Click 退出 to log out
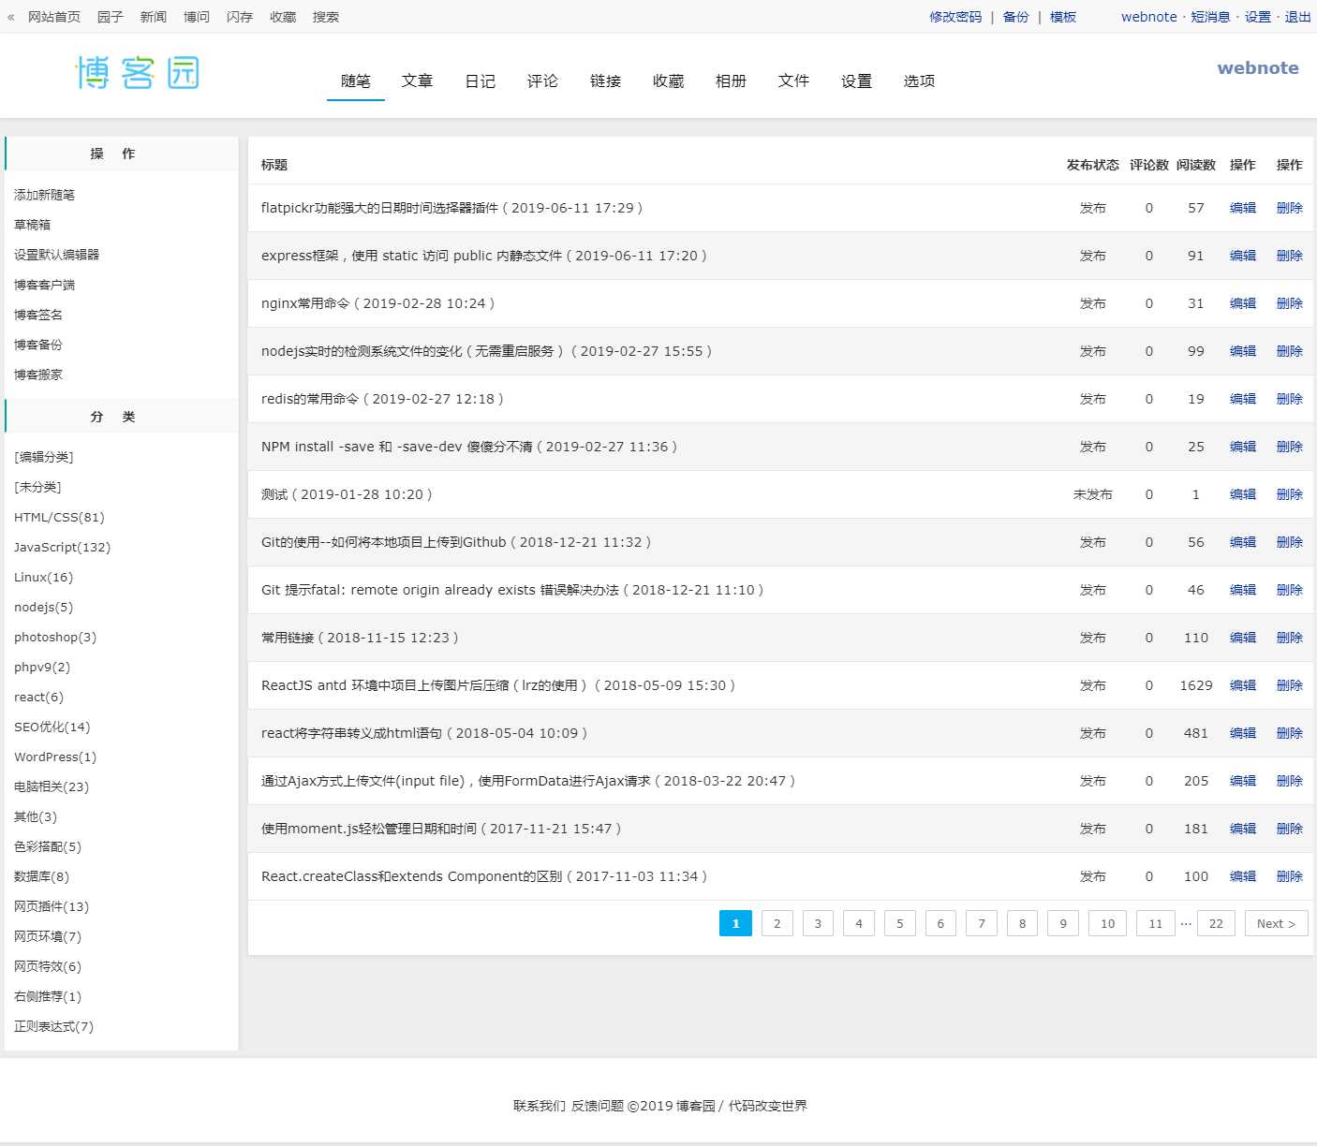Image resolution: width=1317 pixels, height=1146 pixels. coord(1297,17)
